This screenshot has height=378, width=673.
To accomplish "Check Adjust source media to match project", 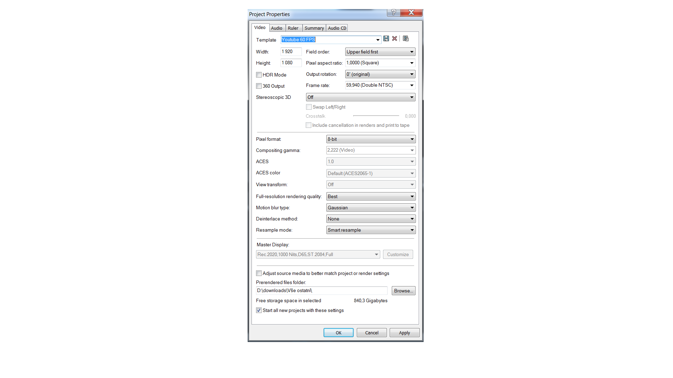I will (259, 273).
